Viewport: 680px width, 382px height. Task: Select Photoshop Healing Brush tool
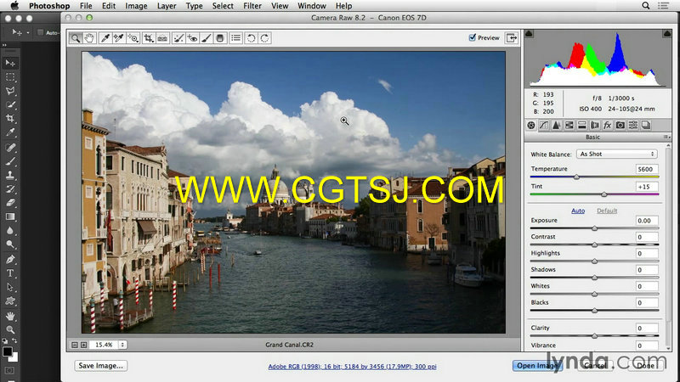point(10,147)
